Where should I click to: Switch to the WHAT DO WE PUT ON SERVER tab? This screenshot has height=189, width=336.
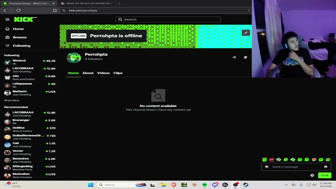[87, 3]
